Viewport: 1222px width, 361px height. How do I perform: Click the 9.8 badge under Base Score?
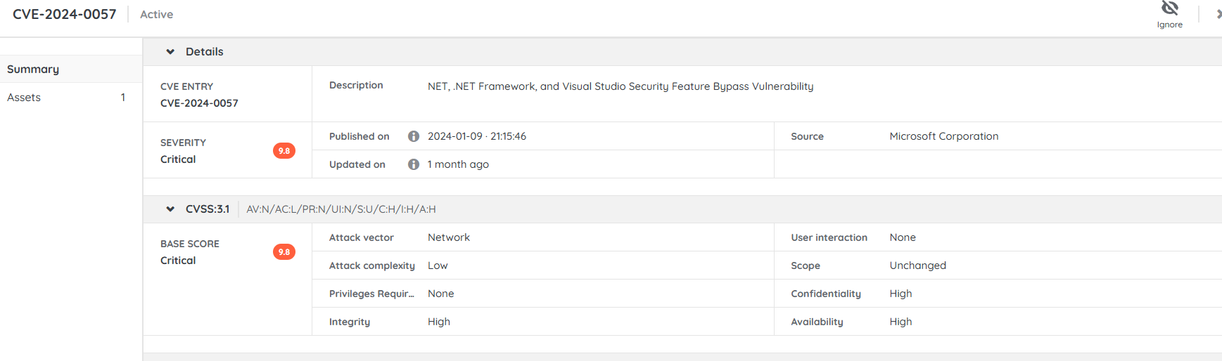(284, 252)
